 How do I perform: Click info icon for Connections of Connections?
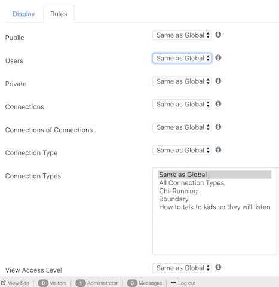coord(218,127)
